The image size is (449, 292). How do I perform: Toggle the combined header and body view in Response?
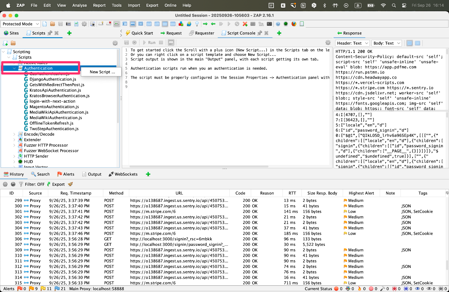(418, 43)
